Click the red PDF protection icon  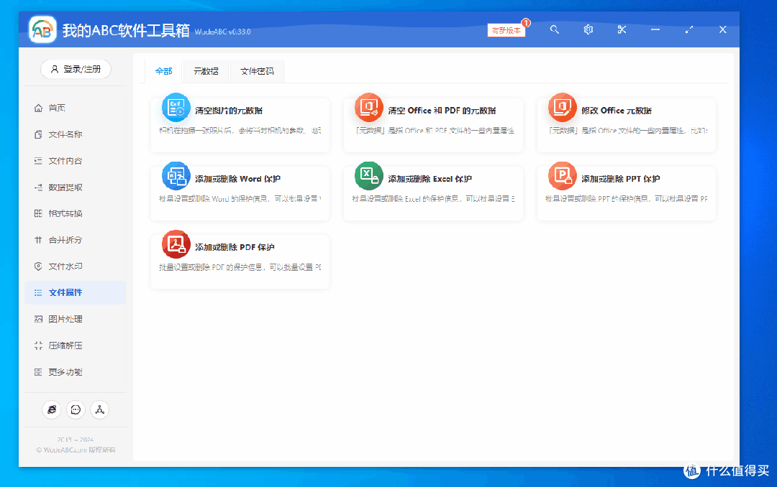point(176,244)
